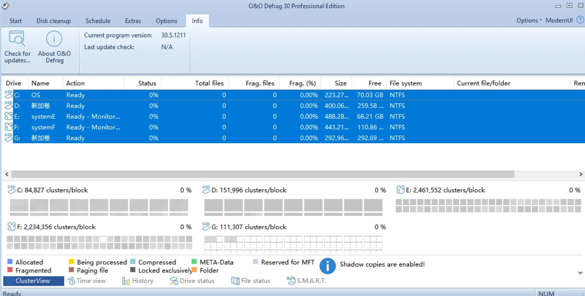Open the About O&O Defrag info icon
This screenshot has width=585, height=296.
pos(54,40)
